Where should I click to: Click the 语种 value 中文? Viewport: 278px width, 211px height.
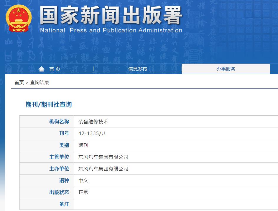tap(82, 180)
